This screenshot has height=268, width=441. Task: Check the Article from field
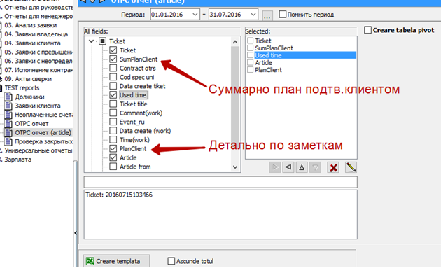[x=113, y=167]
